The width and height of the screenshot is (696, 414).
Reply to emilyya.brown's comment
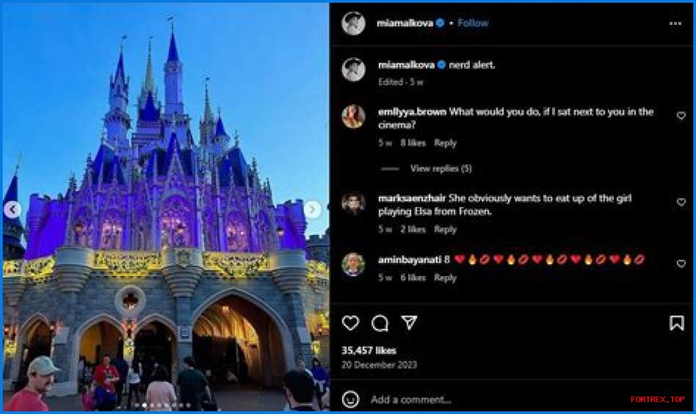[445, 143]
